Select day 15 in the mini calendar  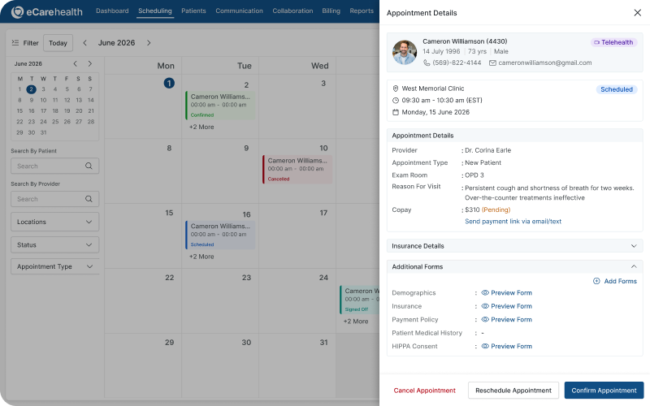19,110
